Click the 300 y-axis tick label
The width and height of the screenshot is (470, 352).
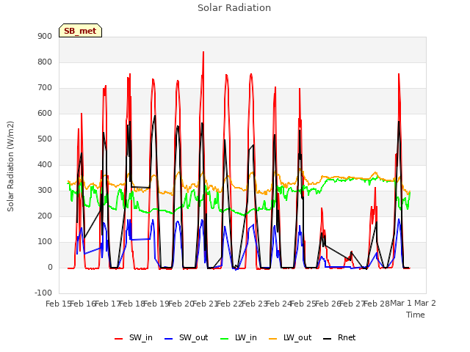click(45, 191)
